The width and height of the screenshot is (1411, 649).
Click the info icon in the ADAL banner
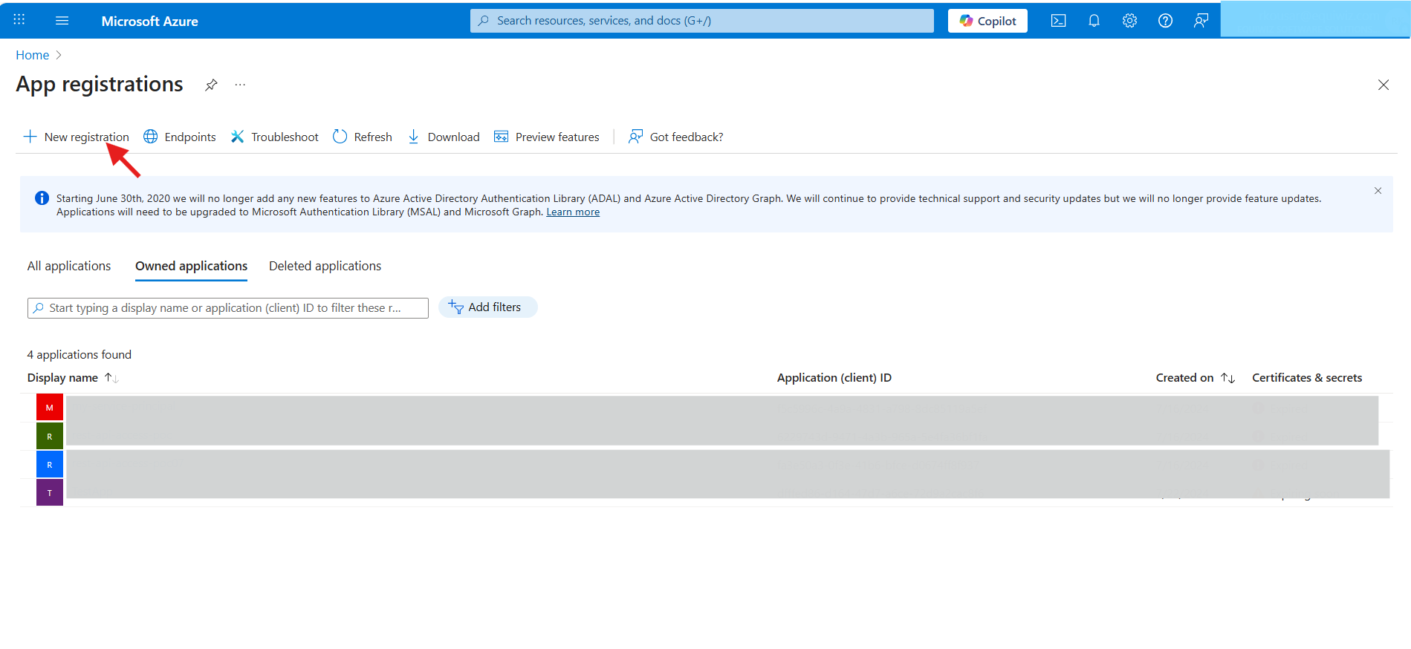coord(42,198)
